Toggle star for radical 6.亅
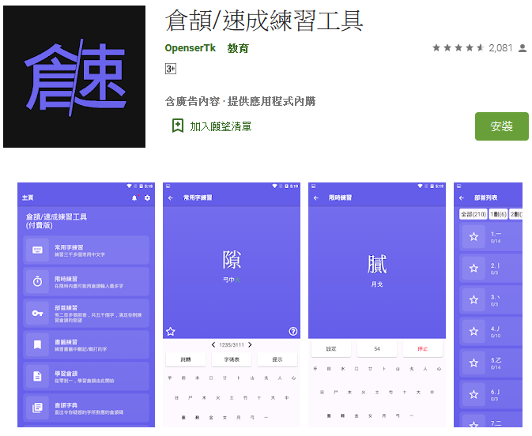Viewport: 532px width, 436px height. click(x=474, y=394)
